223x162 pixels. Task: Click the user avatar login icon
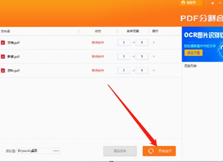pos(183,3)
